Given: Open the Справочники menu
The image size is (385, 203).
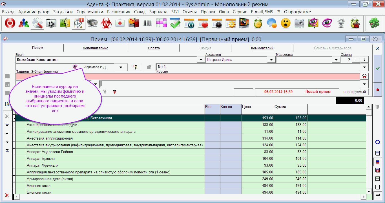Looking at the screenshot, I should [90, 12].
